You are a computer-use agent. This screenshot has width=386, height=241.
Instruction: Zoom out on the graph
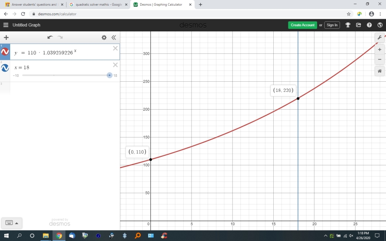380,59
